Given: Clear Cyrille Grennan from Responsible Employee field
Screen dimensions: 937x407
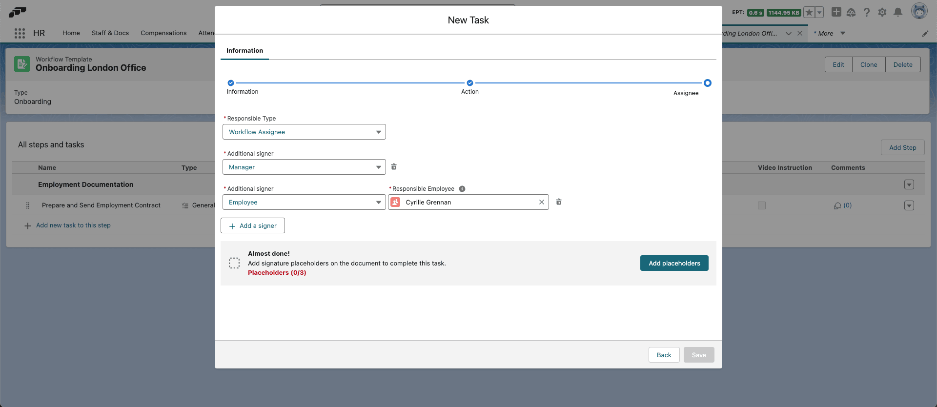Looking at the screenshot, I should tap(542, 202).
